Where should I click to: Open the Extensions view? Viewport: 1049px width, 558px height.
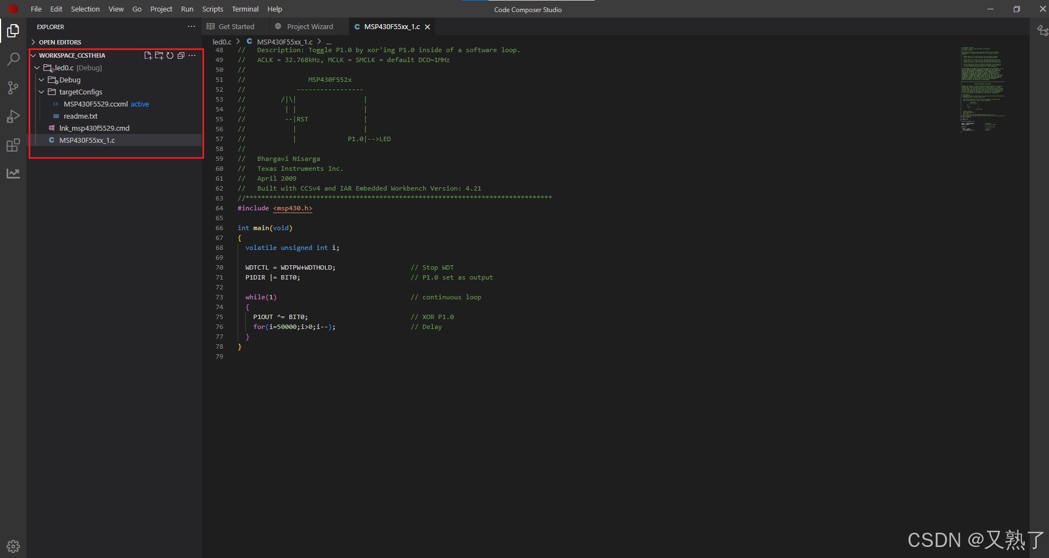(13, 145)
